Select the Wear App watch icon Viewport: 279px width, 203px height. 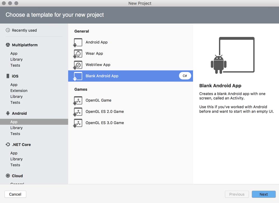(x=78, y=54)
